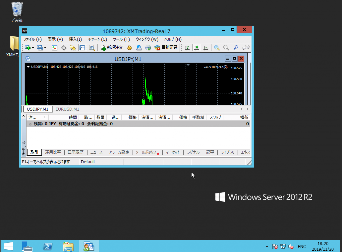342x252 pixels.
Task: Open the 運用比率 terminal tab
Action: [53, 152]
